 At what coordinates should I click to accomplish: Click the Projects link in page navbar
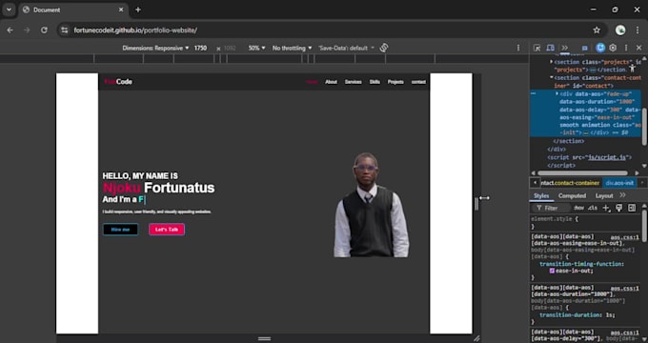point(395,82)
